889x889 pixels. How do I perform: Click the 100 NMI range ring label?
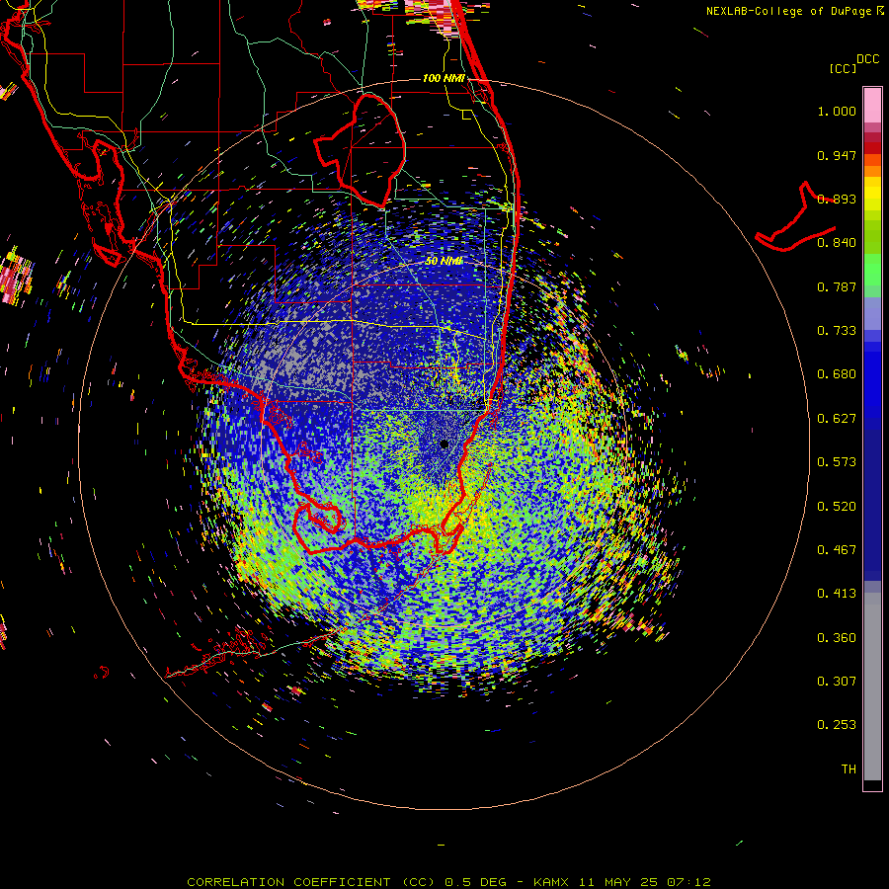[x=444, y=78]
